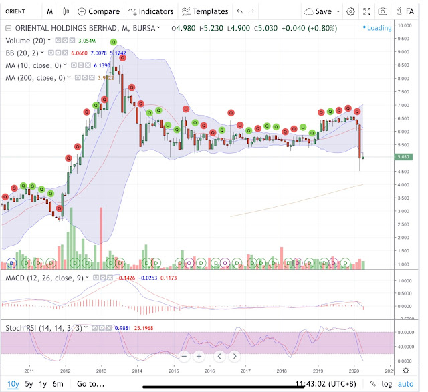This screenshot has width=428, height=392.
Task: Click the Volume value 3.054M
Action: point(87,41)
